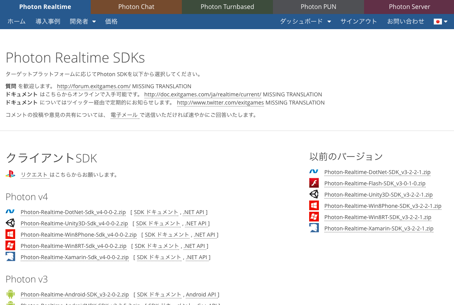Open SDK ドキュメント for the DotNet v4 SDK

click(156, 212)
